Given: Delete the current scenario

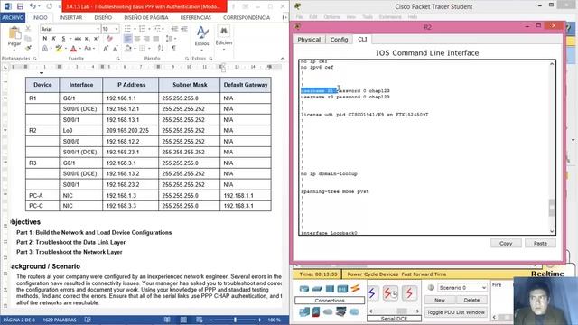Looking at the screenshot, I should pos(471,301).
